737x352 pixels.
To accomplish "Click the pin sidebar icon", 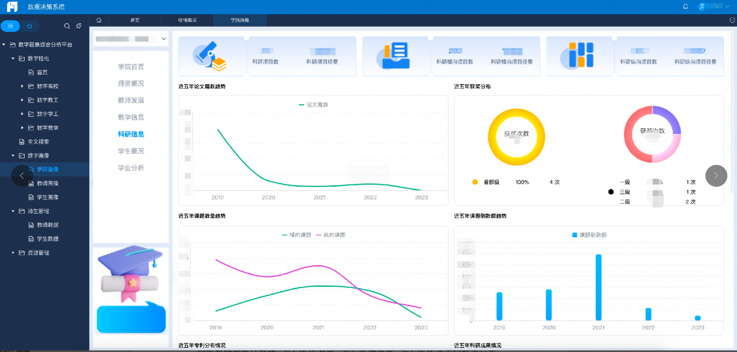I will (79, 26).
